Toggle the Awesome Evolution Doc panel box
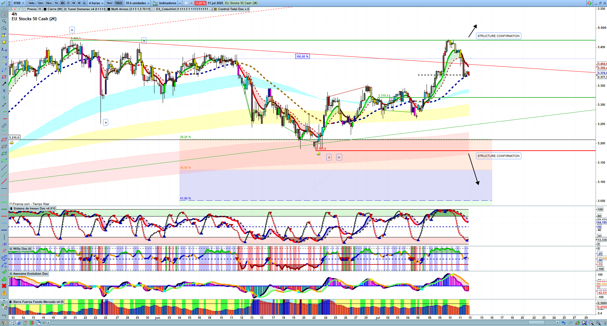This screenshot has width=607, height=326. coord(11,274)
